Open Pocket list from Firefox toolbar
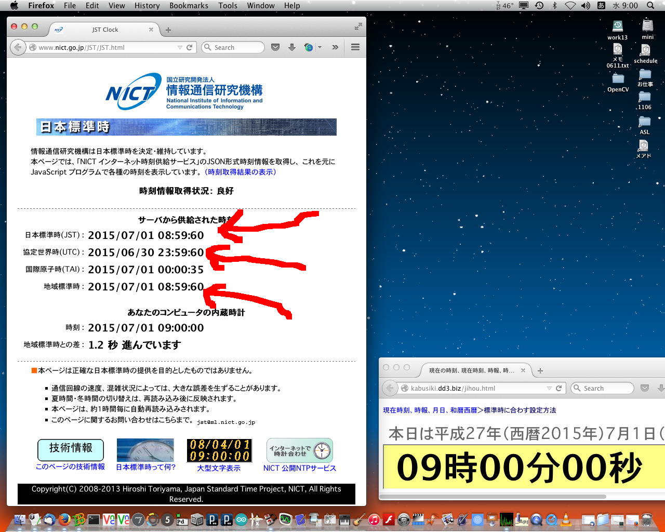665x532 pixels. pyautogui.click(x=275, y=47)
